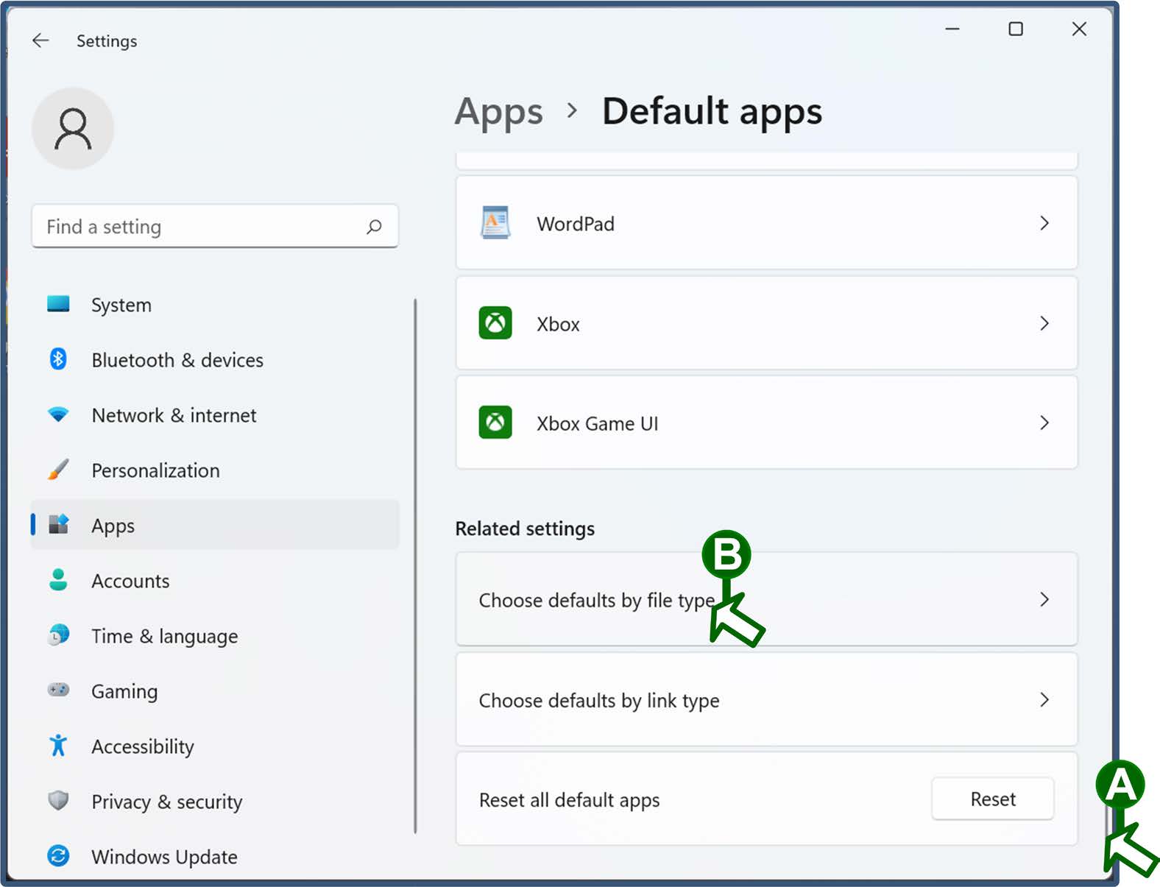Screen dimensions: 1160x887
Task: Open the user profile avatar
Action: [73, 129]
